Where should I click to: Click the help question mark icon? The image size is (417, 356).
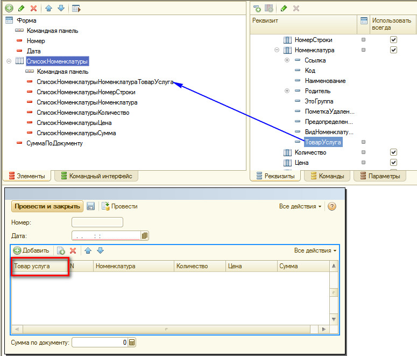click(332, 206)
